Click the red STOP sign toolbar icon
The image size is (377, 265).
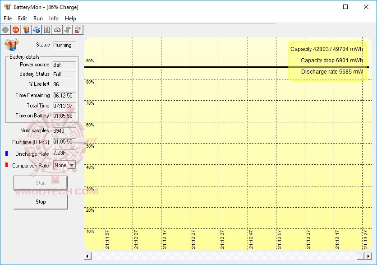16,30
